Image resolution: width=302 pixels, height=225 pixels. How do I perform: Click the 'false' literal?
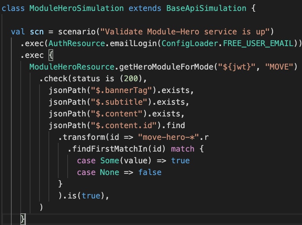(150, 173)
